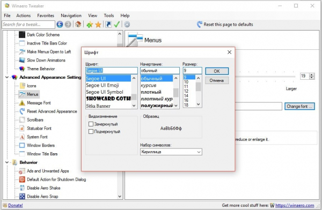The image size is (322, 210).
Task: Click the OK button in font dialog
Action: (217, 71)
